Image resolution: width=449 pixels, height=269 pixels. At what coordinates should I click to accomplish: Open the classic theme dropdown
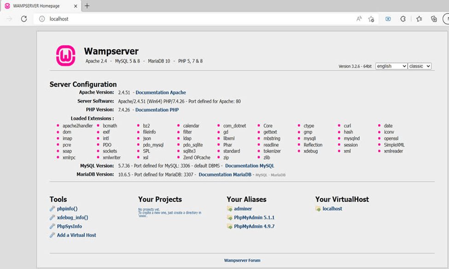point(420,66)
